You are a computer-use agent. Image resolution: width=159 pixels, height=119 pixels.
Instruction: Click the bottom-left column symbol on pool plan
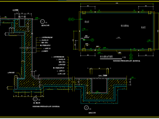pos(84,50)
